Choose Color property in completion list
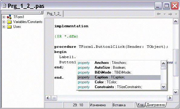This screenshot has width=180, height=109. click(x=119, y=82)
